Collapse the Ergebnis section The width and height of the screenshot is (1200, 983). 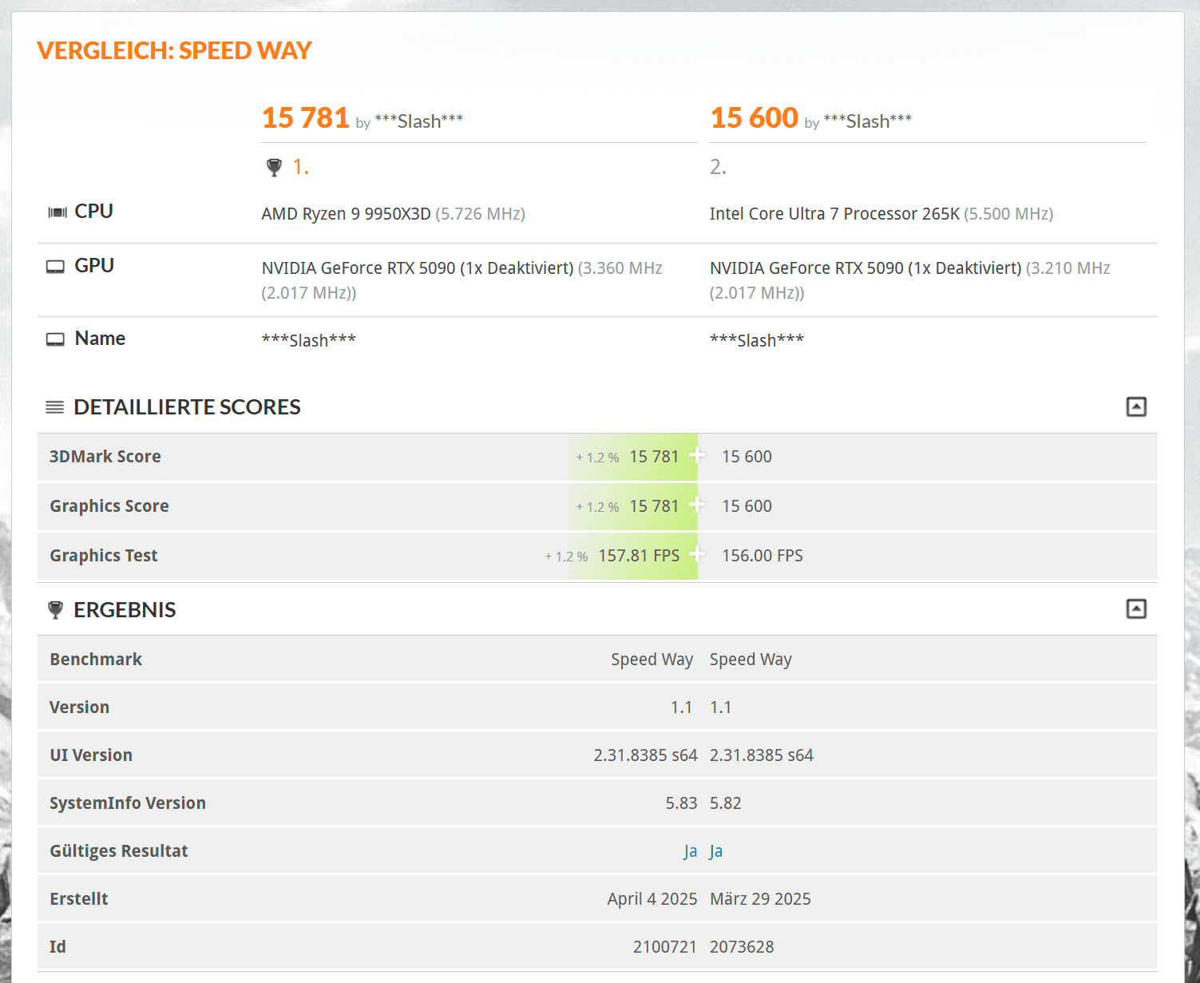pos(1136,609)
